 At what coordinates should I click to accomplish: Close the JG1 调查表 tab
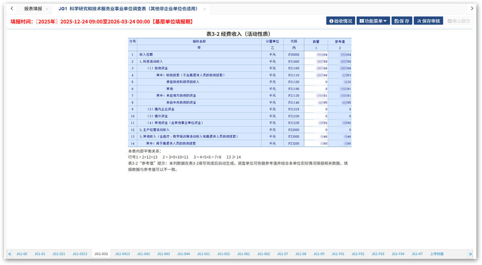205,9
